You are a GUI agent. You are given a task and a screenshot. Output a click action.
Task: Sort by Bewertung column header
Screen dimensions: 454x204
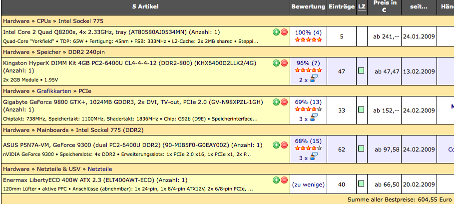click(x=308, y=6)
